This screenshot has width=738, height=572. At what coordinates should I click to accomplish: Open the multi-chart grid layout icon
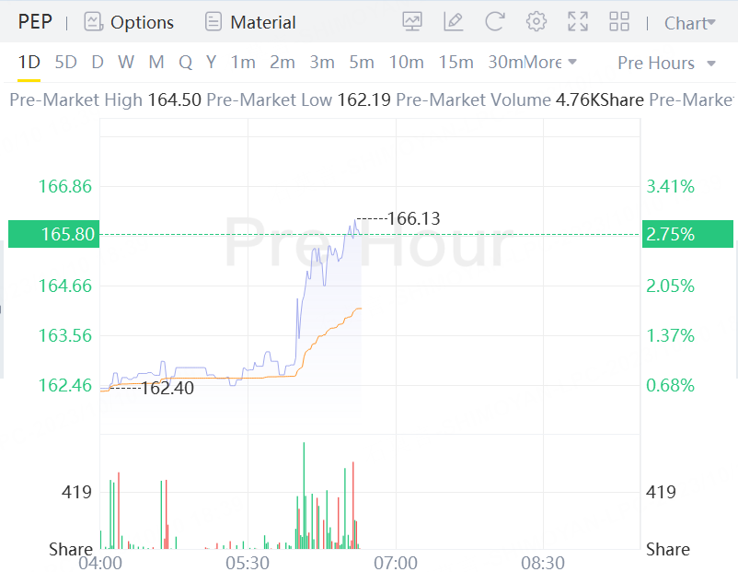tap(619, 22)
